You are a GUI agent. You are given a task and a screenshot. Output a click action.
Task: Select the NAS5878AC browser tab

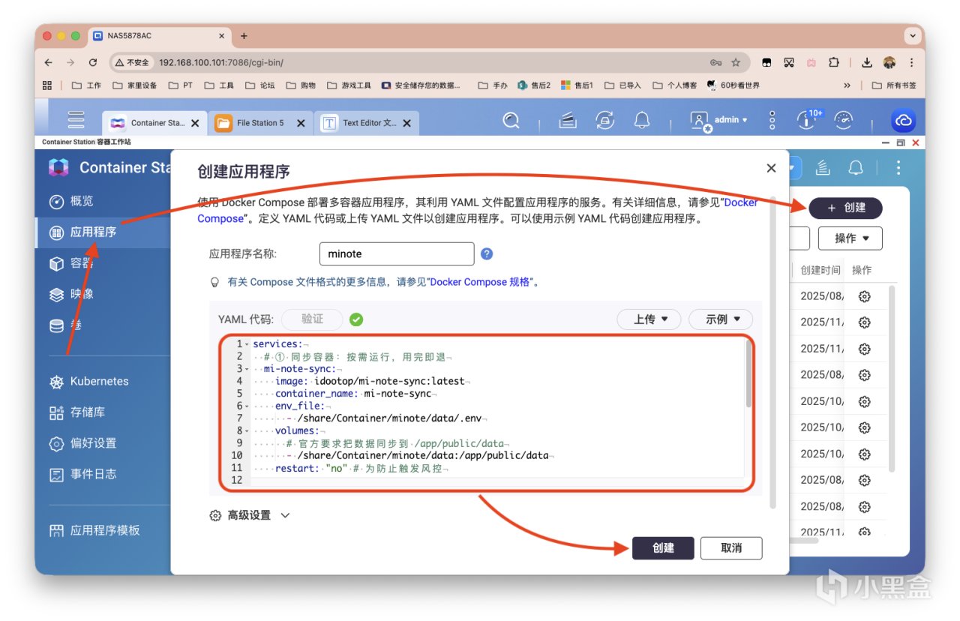point(158,36)
